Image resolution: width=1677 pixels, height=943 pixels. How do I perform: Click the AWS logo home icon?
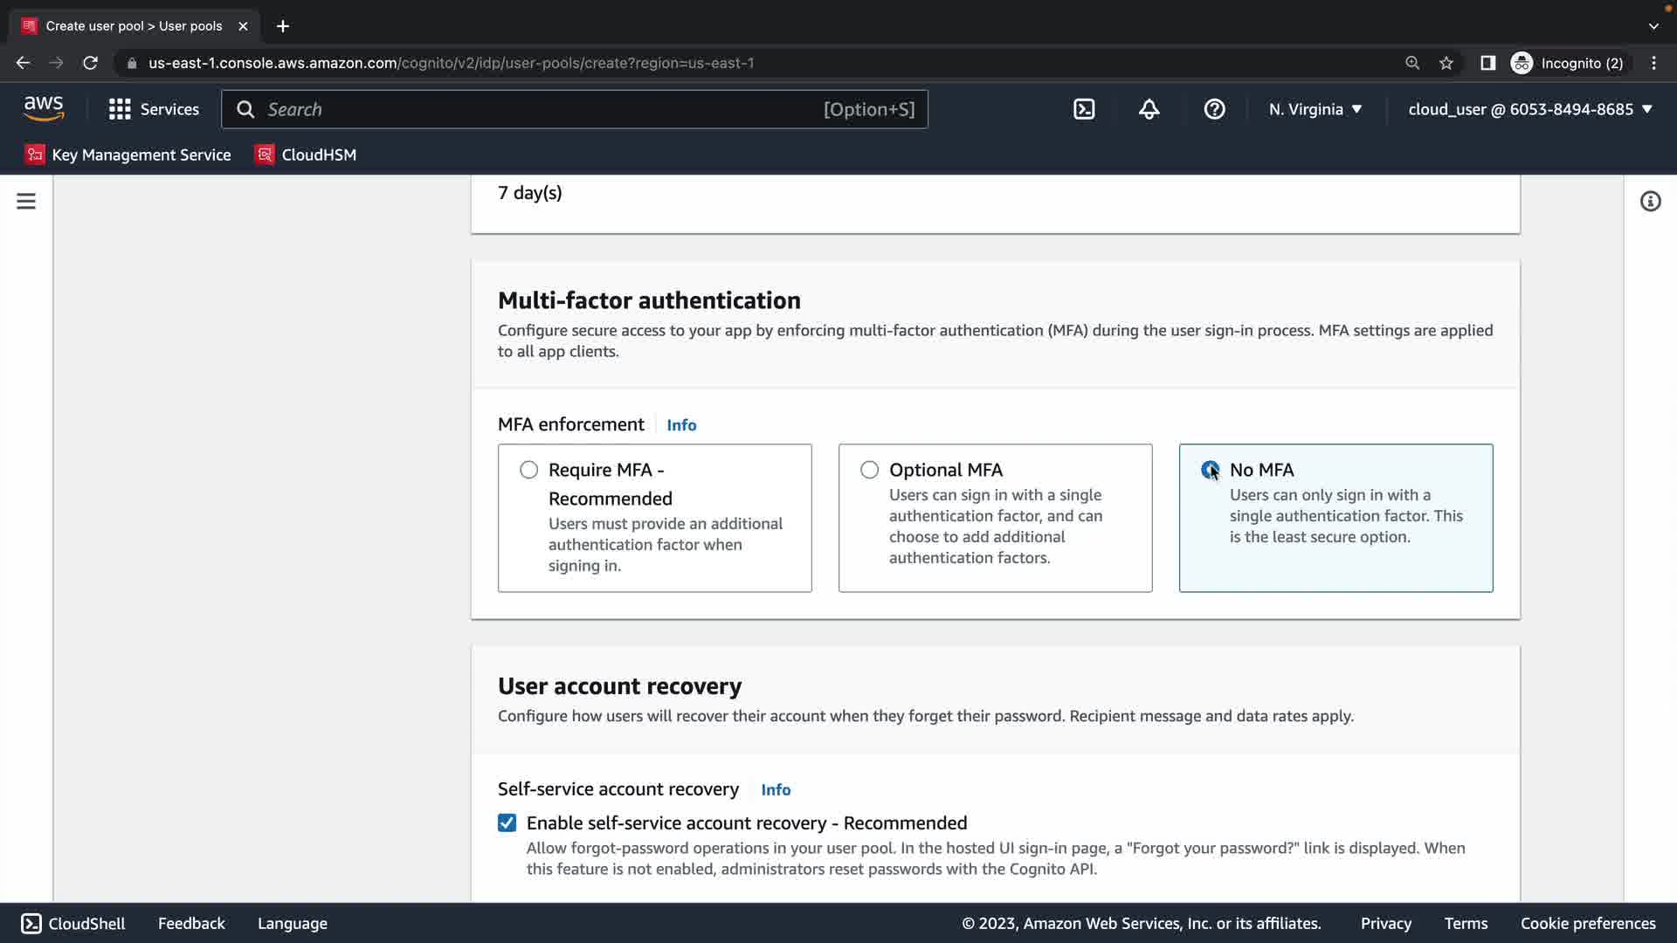(x=44, y=109)
